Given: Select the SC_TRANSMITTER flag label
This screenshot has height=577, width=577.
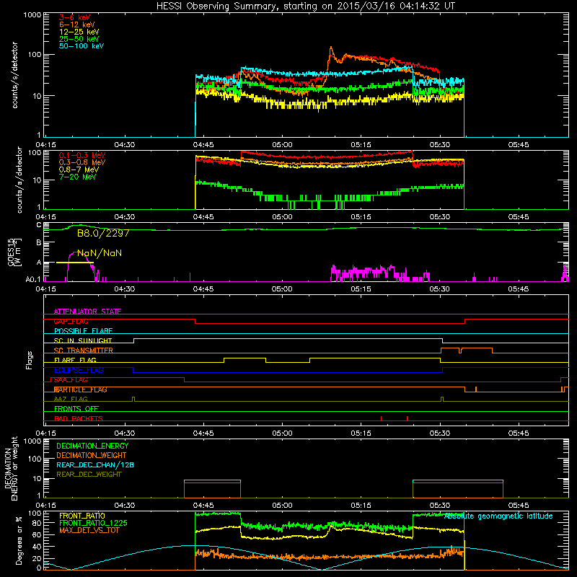Looking at the screenshot, I should pyautogui.click(x=84, y=351).
